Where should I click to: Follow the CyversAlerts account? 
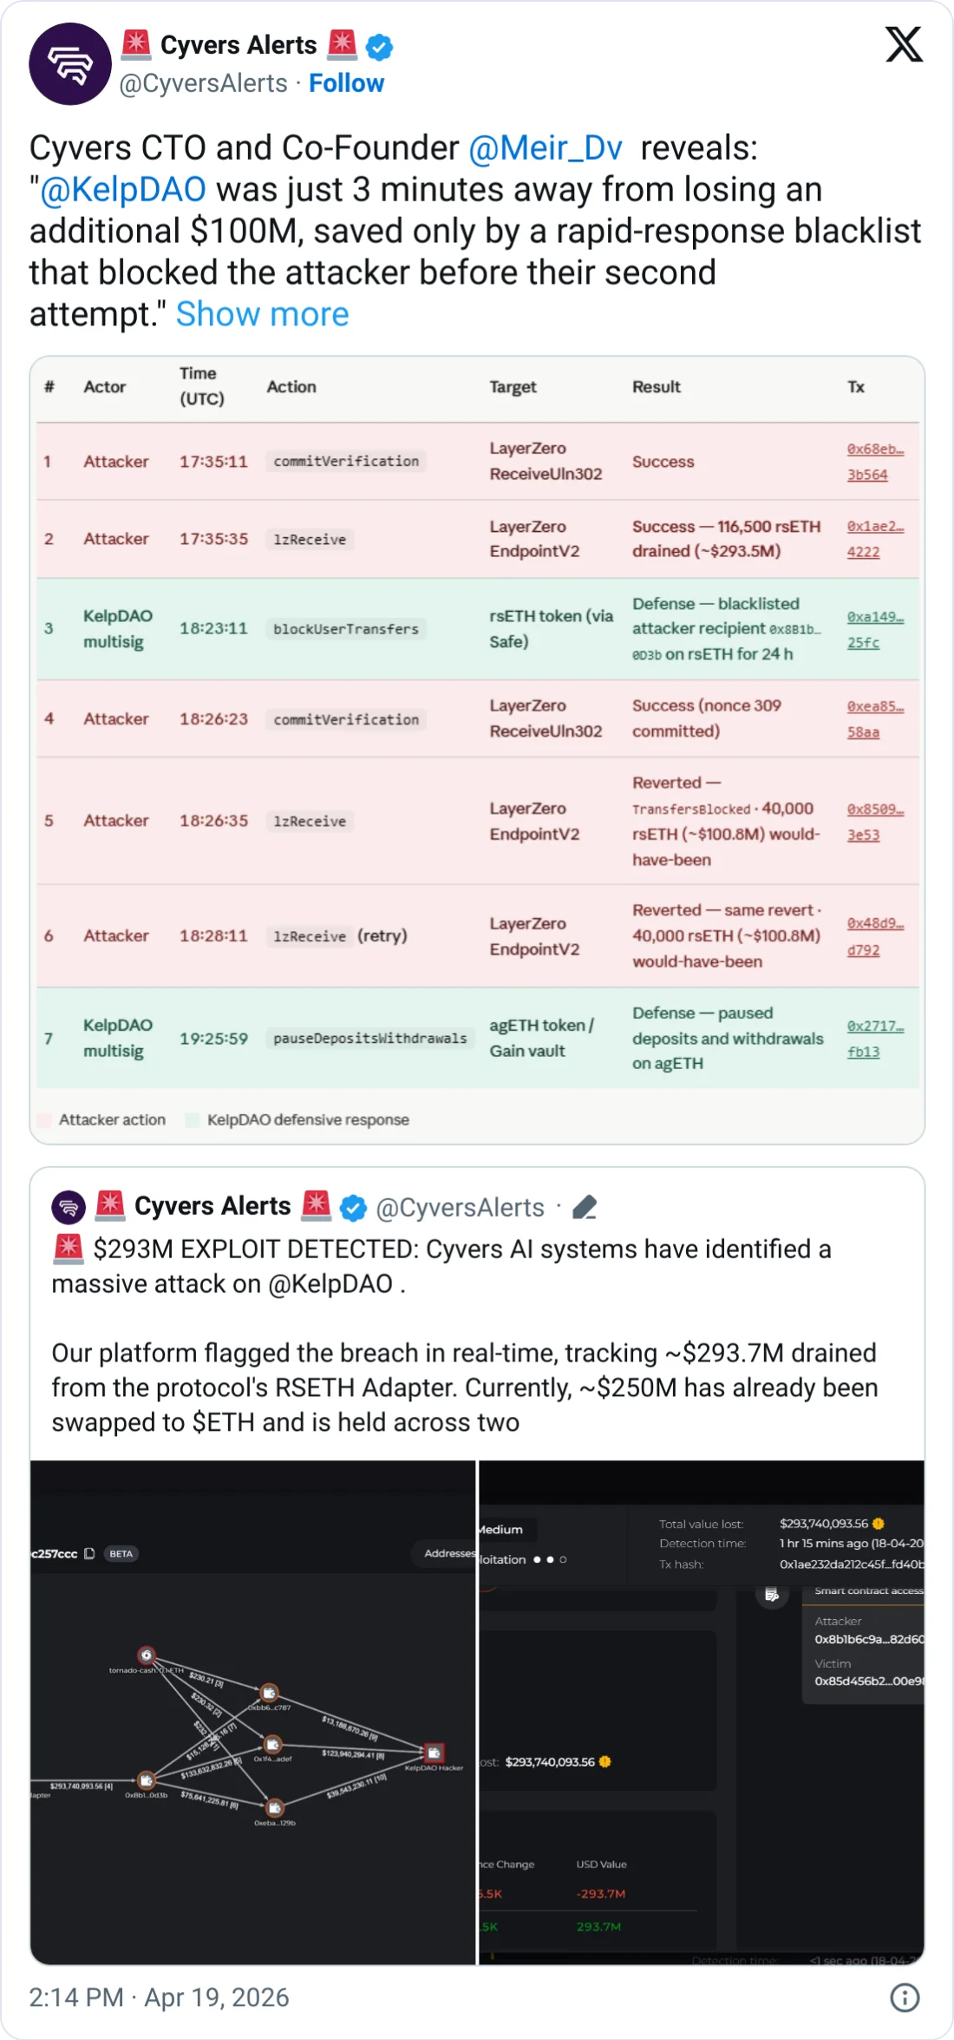[346, 83]
